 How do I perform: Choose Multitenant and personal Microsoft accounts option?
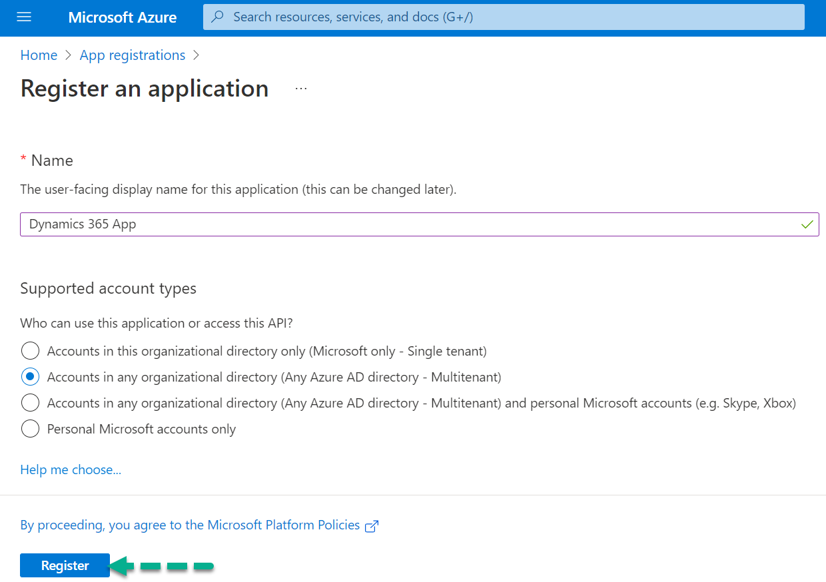[30, 402]
